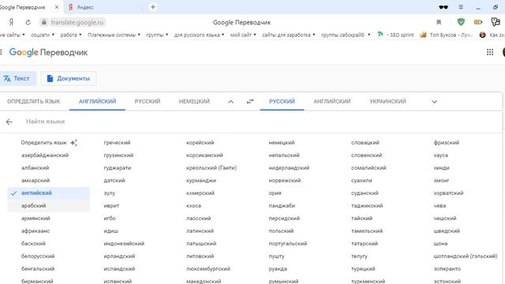Click the Google Переводчик logo
505x284 pixels.
coord(48,52)
